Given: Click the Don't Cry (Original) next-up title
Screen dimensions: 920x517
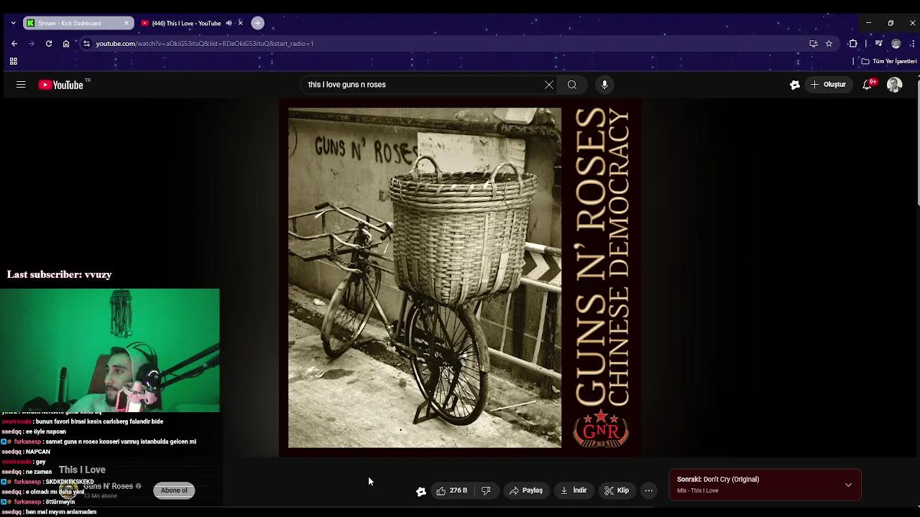Looking at the screenshot, I should 731,480.
